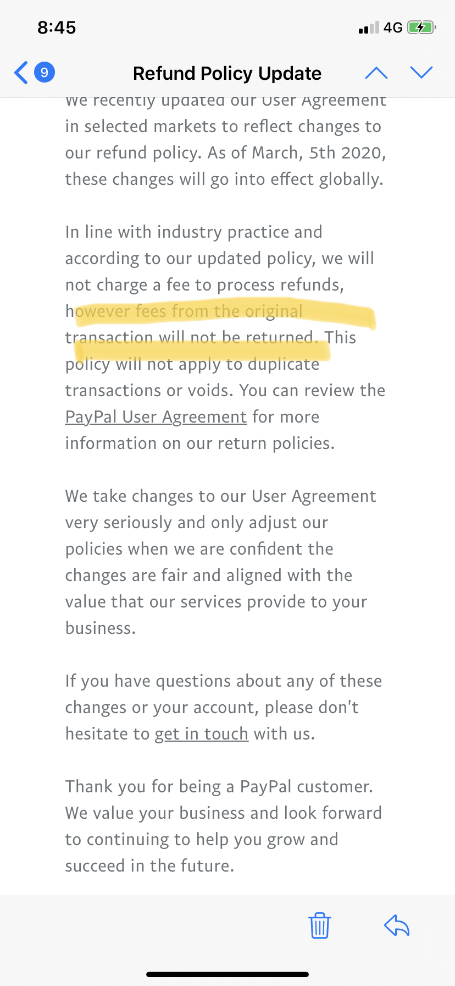Follow the "get in touch" link

pyautogui.click(x=202, y=734)
